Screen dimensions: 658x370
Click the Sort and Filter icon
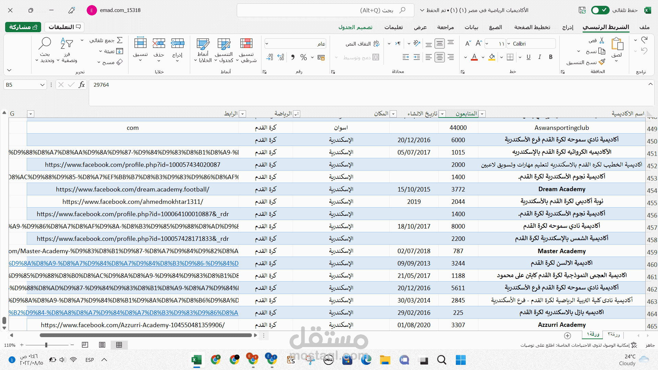click(x=67, y=44)
